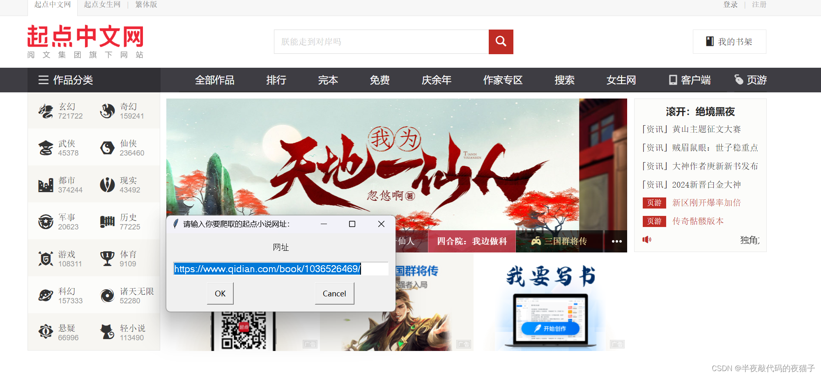Click the feather icon in dialog title
This screenshot has width=821, height=376.
click(176, 224)
